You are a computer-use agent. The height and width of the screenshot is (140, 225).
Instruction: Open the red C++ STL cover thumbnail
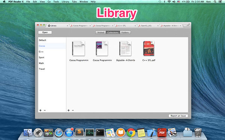(148, 49)
